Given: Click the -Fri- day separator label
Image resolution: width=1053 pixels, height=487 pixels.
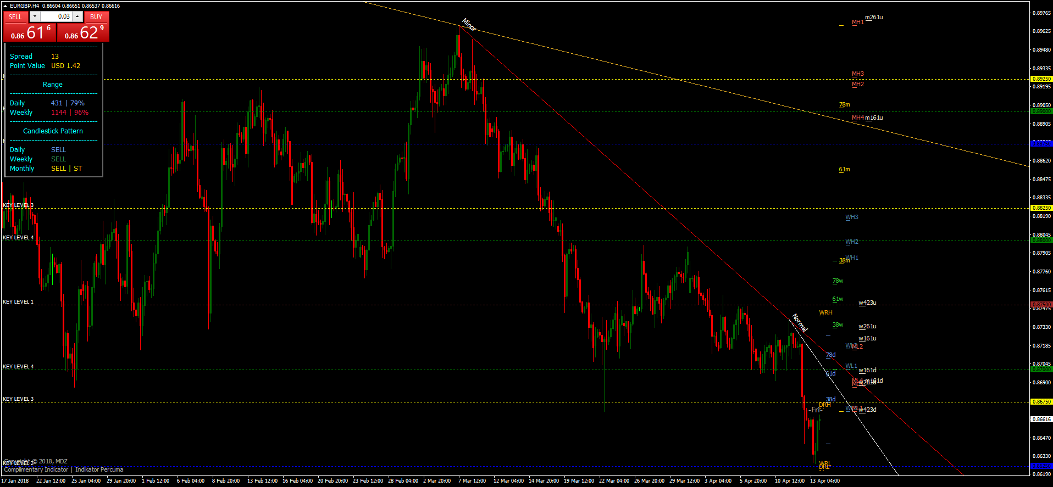Looking at the screenshot, I should click(815, 410).
